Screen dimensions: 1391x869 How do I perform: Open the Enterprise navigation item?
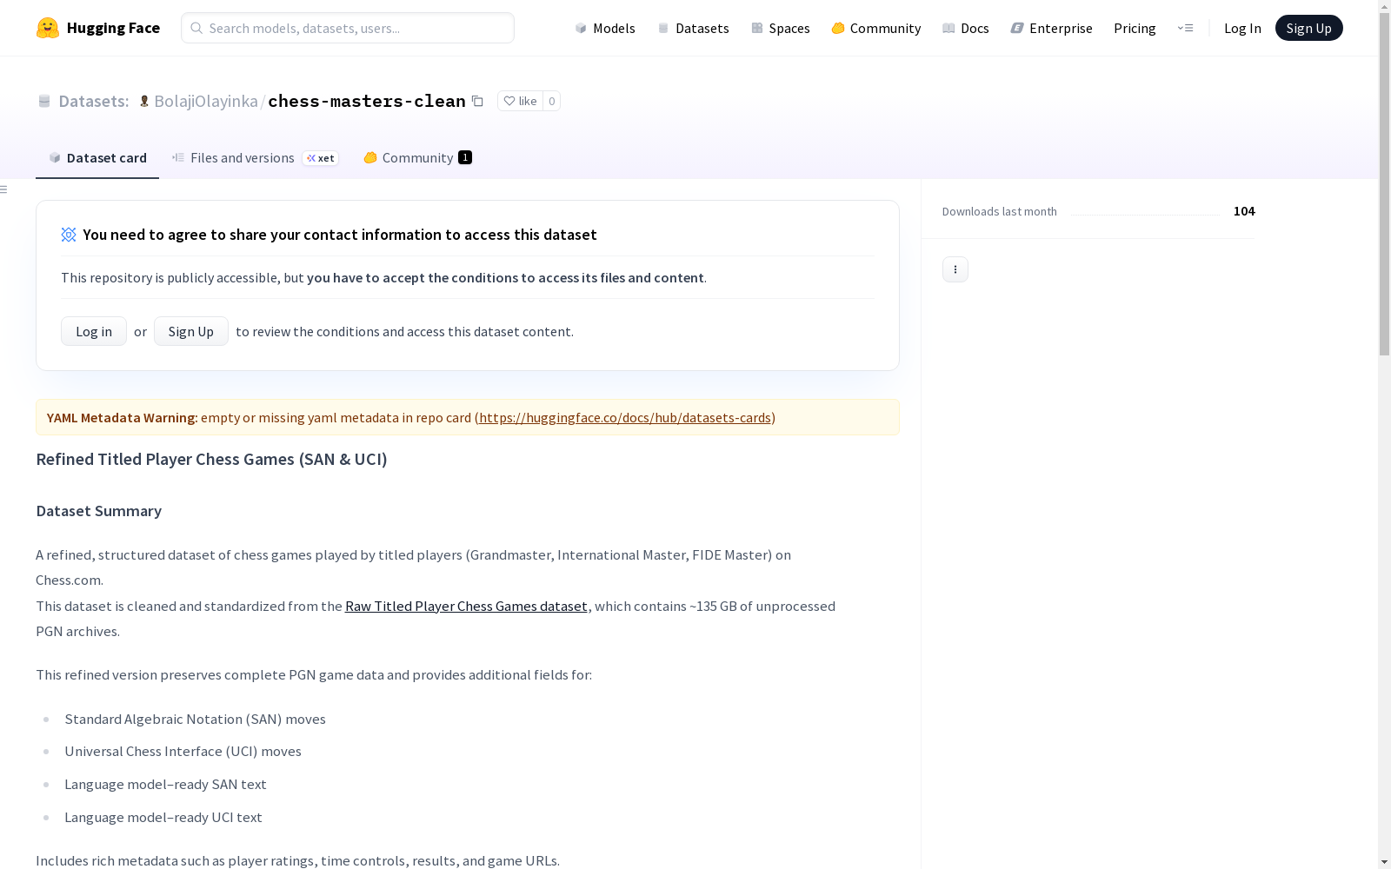point(1052,28)
